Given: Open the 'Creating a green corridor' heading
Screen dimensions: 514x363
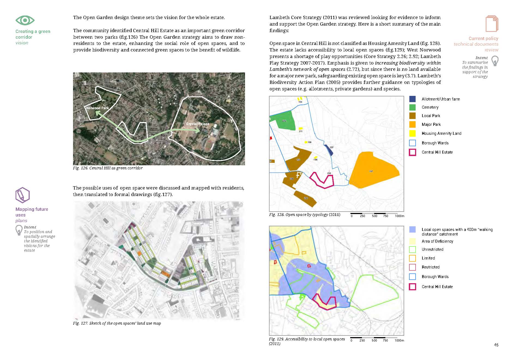Looking at the screenshot, I should point(33,34).
